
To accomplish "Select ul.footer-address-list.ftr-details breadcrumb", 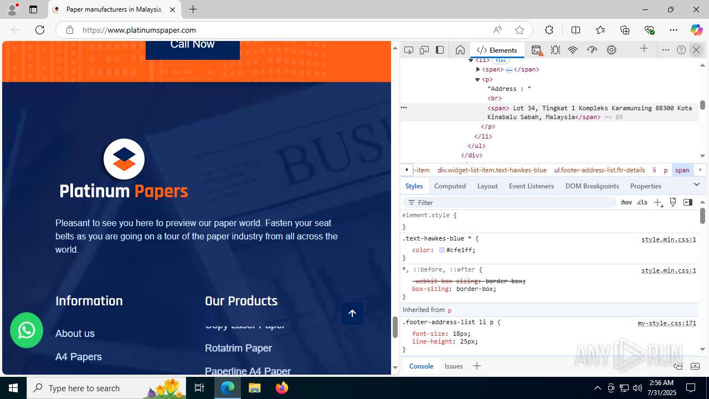I will tap(599, 170).
